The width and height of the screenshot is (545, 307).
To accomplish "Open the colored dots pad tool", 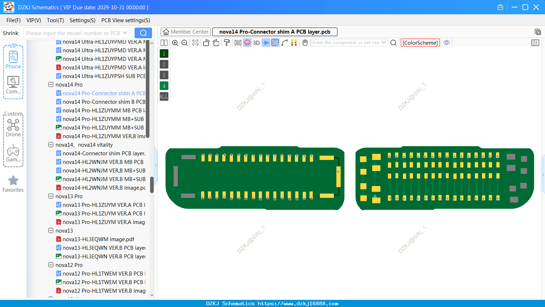I will 294,43.
